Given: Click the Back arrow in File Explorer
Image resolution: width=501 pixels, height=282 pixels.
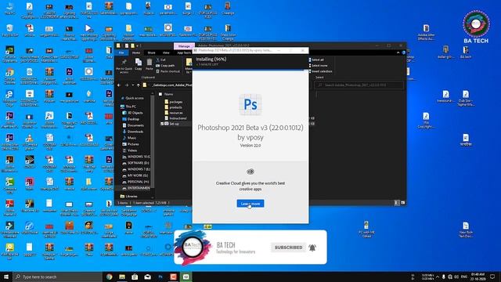Looking at the screenshot, I should pos(119,85).
